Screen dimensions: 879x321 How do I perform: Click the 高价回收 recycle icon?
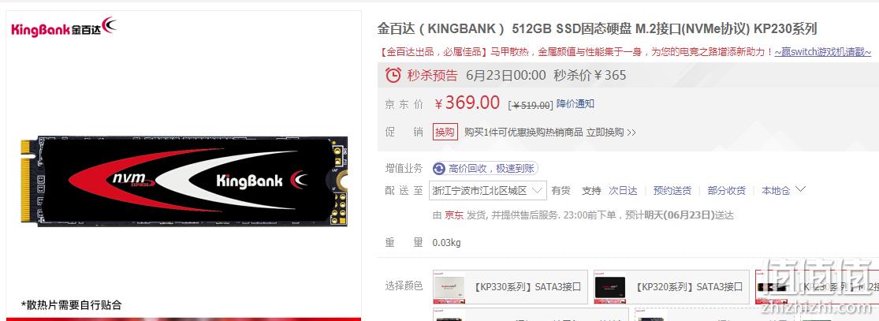pyautogui.click(x=439, y=168)
